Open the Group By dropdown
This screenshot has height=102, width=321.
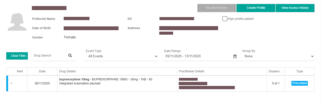[278, 56]
